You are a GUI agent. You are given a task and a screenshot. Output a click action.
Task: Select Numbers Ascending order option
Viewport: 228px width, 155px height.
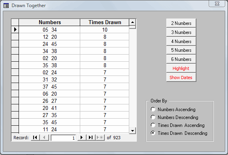153,109
